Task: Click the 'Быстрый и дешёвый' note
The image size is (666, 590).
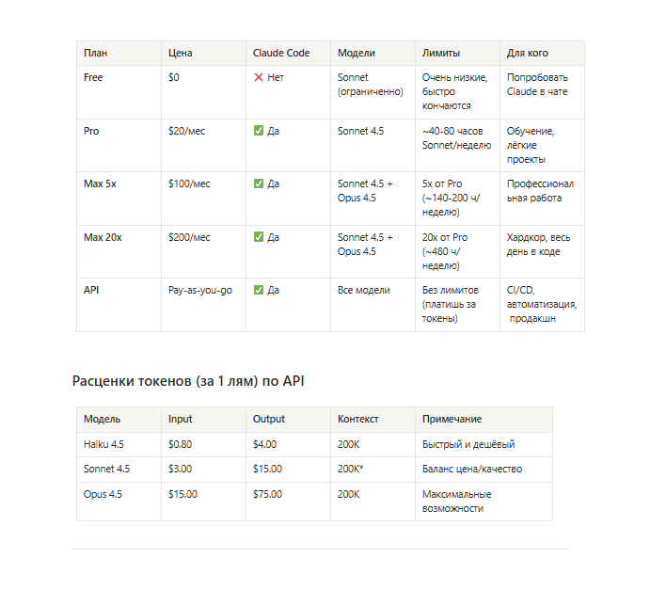Action: click(x=468, y=444)
